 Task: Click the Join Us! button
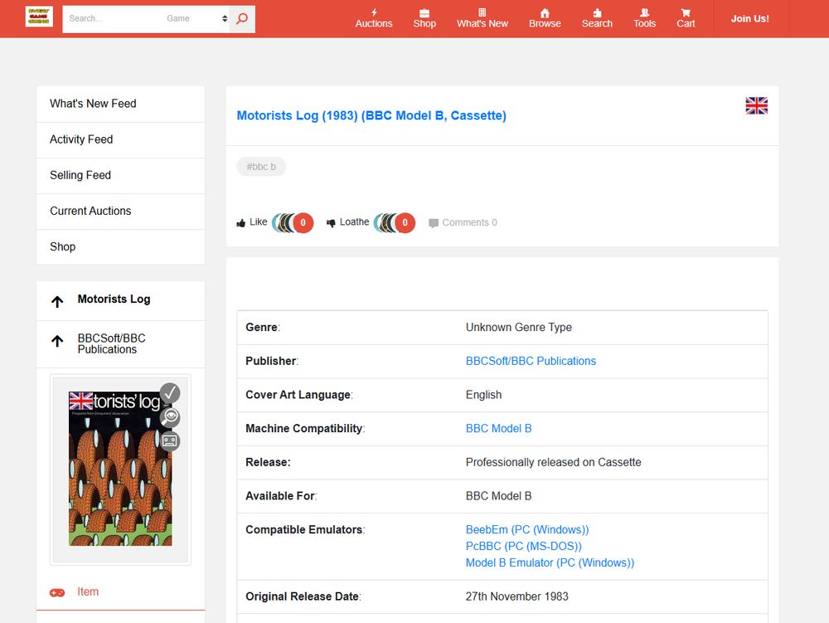click(749, 18)
